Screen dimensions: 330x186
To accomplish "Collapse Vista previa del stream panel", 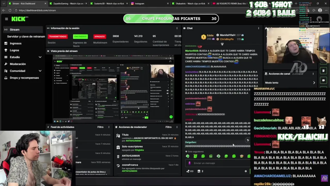I will point(48,51).
